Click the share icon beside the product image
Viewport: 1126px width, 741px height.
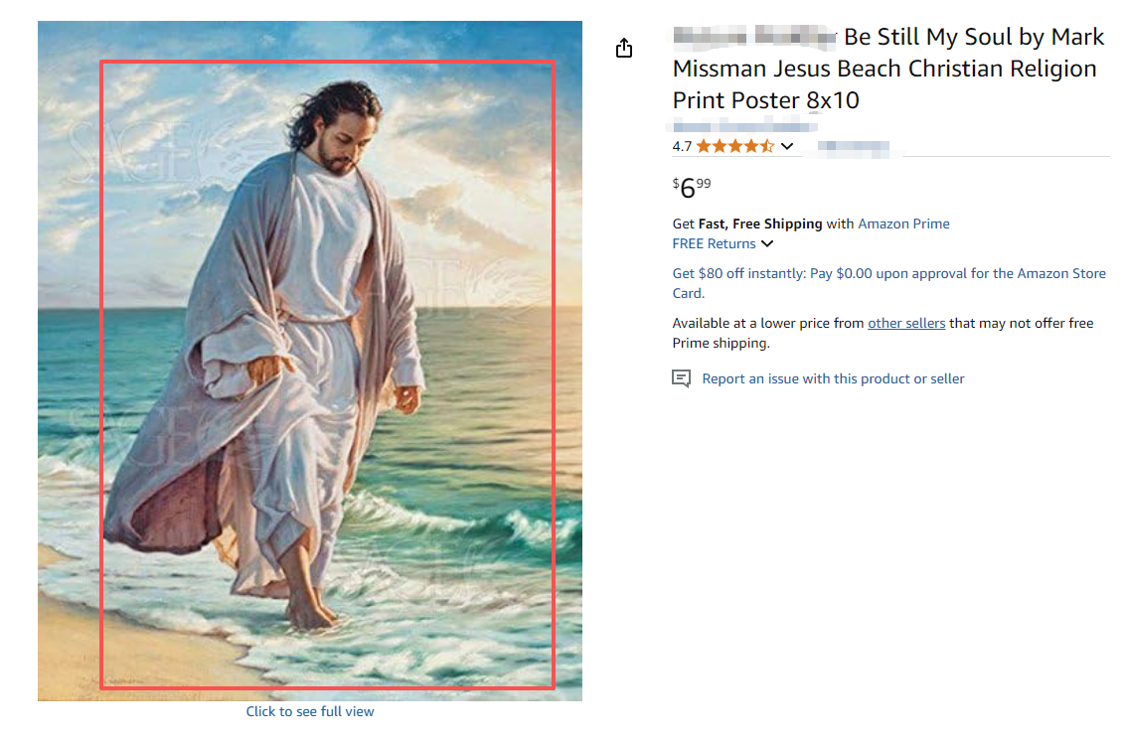[x=624, y=48]
